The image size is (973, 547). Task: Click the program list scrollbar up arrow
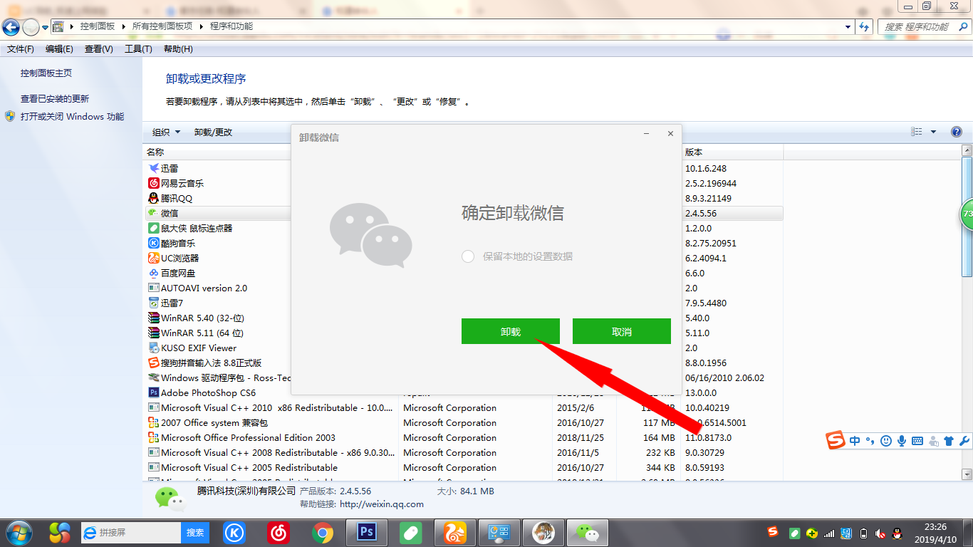[x=967, y=150]
